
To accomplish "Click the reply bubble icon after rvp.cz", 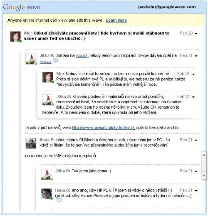I will click(56, 61).
